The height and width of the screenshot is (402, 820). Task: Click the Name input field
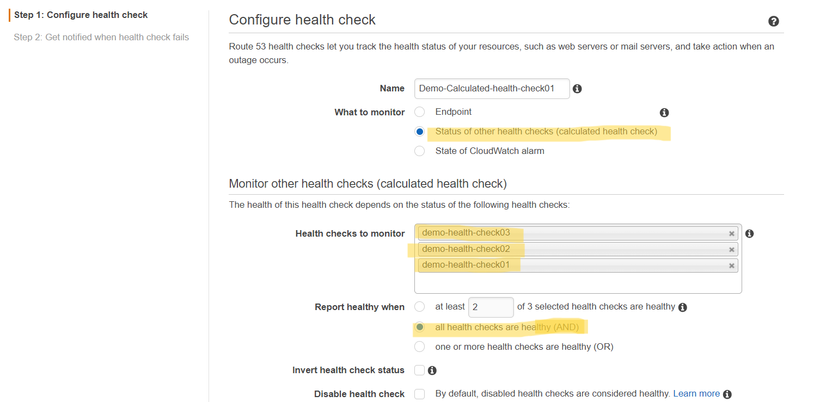tap(492, 89)
